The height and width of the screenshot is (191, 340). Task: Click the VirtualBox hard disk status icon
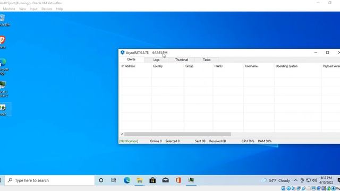tap(283, 188)
